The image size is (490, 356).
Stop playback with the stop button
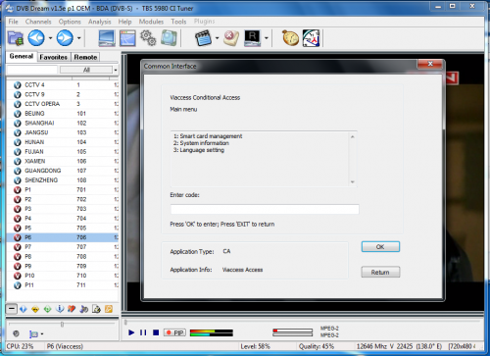(x=156, y=332)
